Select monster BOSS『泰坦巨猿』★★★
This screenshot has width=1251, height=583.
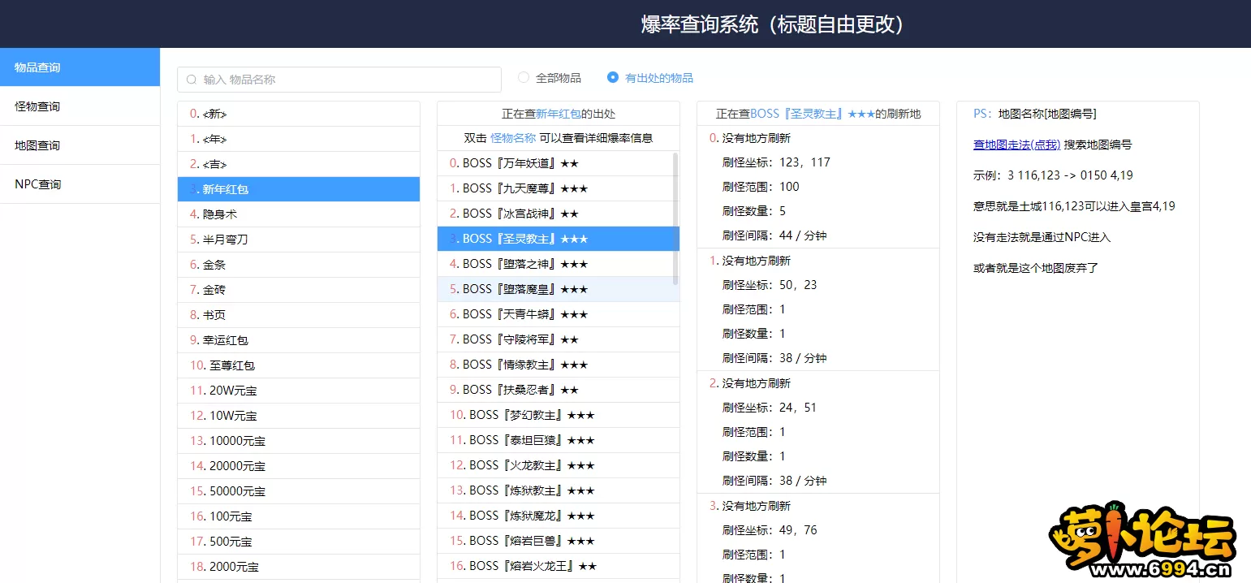pyautogui.click(x=559, y=440)
